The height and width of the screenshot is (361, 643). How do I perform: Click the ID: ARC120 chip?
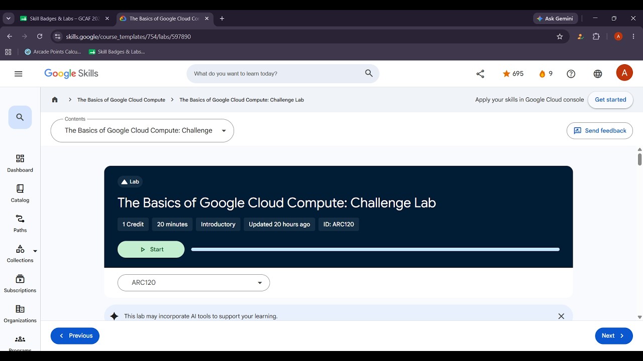click(x=339, y=224)
